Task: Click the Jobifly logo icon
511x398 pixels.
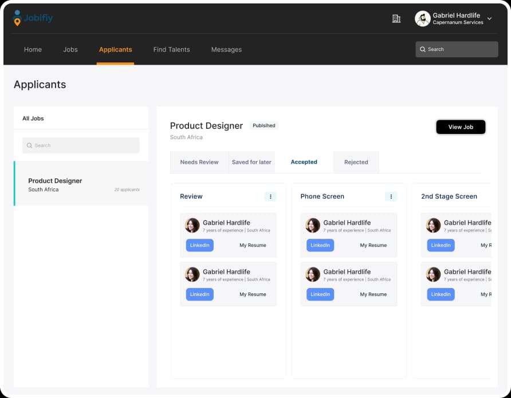Action: point(17,18)
